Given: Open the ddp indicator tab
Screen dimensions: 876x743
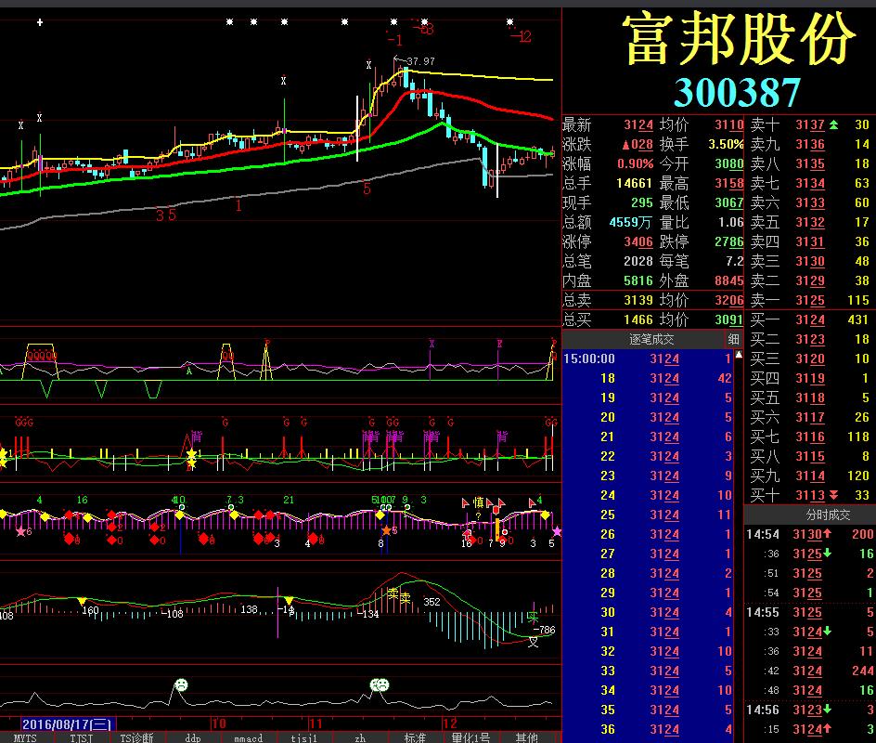Looking at the screenshot, I should 193,738.
